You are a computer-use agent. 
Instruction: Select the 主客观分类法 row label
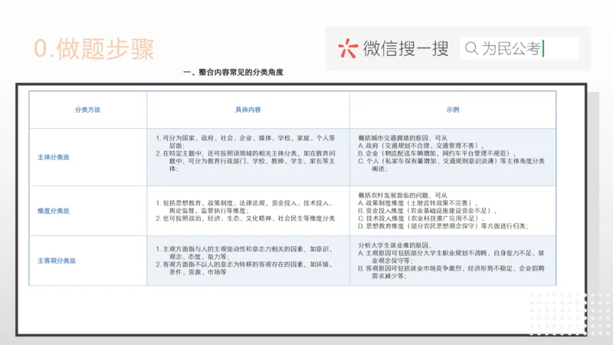tap(56, 261)
